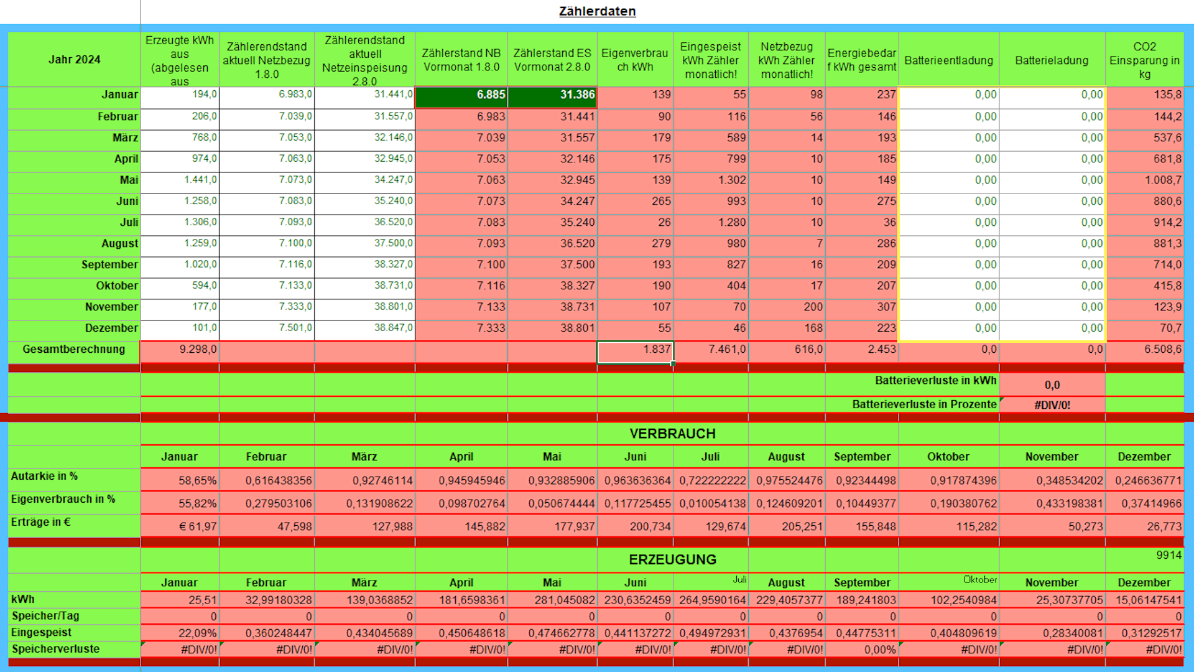Click the CO2 Einsparung in kg header
This screenshot has height=672, width=1194.
pyautogui.click(x=1144, y=60)
